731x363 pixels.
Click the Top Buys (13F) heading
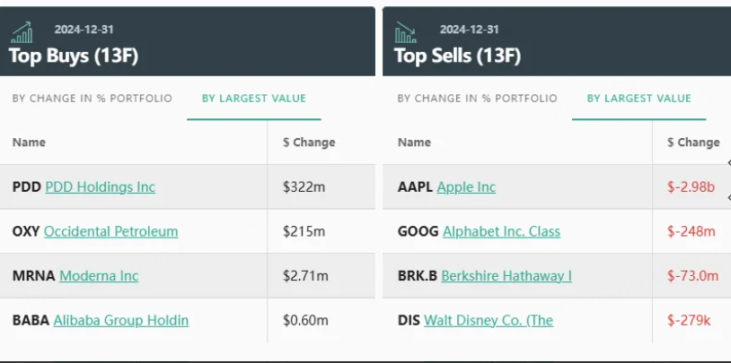(x=74, y=56)
